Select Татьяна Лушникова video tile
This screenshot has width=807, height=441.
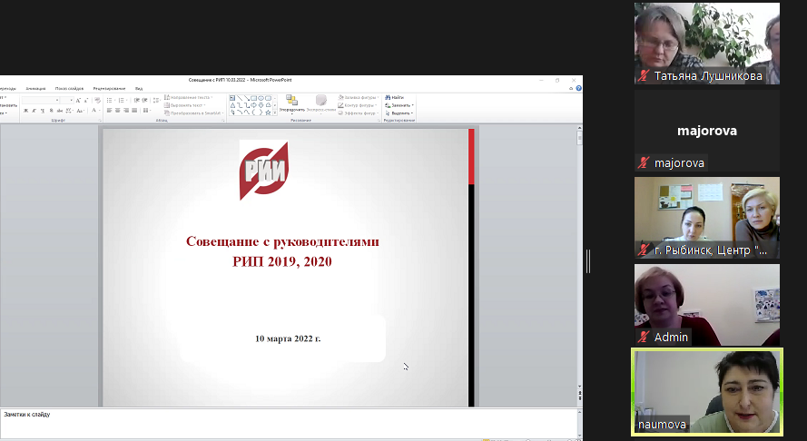706,44
